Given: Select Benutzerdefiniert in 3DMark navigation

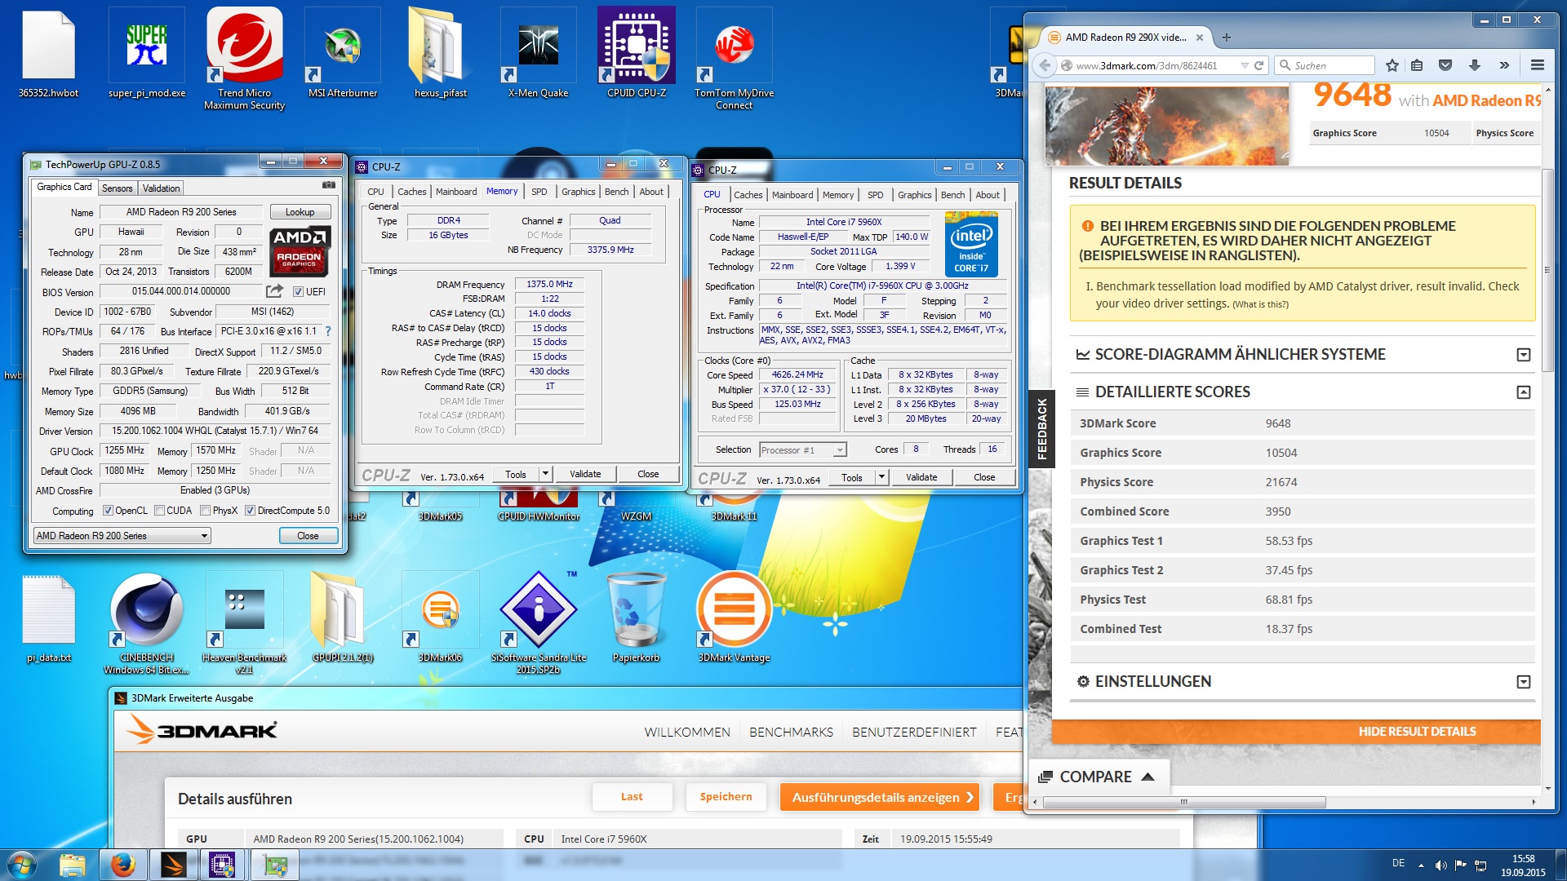Looking at the screenshot, I should tap(914, 733).
